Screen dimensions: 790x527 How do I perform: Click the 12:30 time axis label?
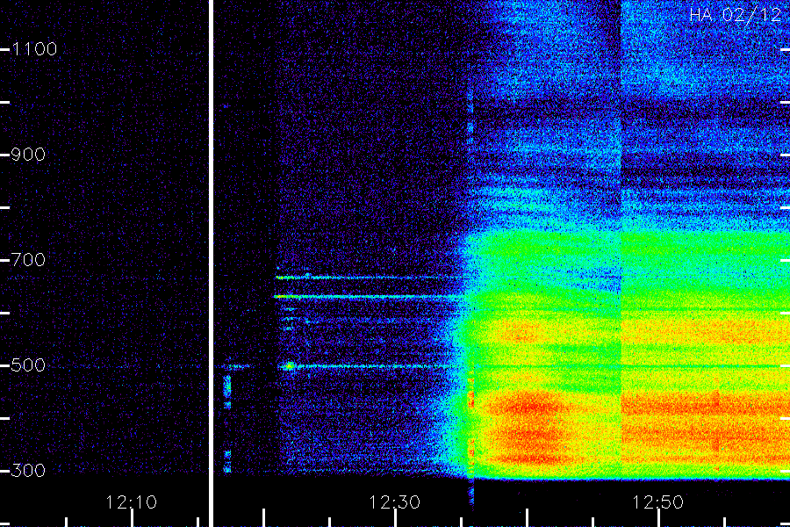click(394, 502)
